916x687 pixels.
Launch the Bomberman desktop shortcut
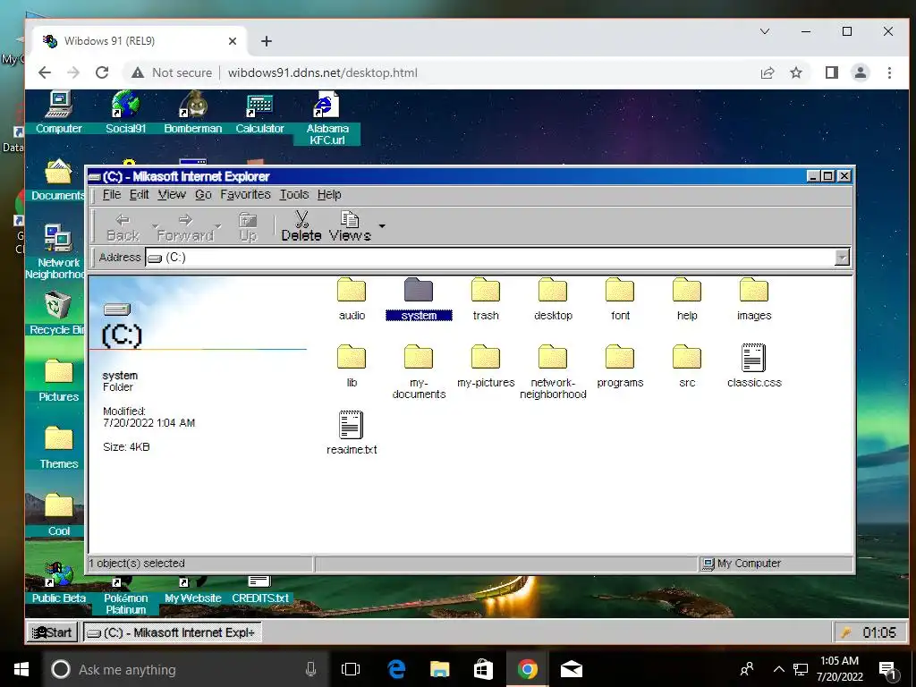193,112
